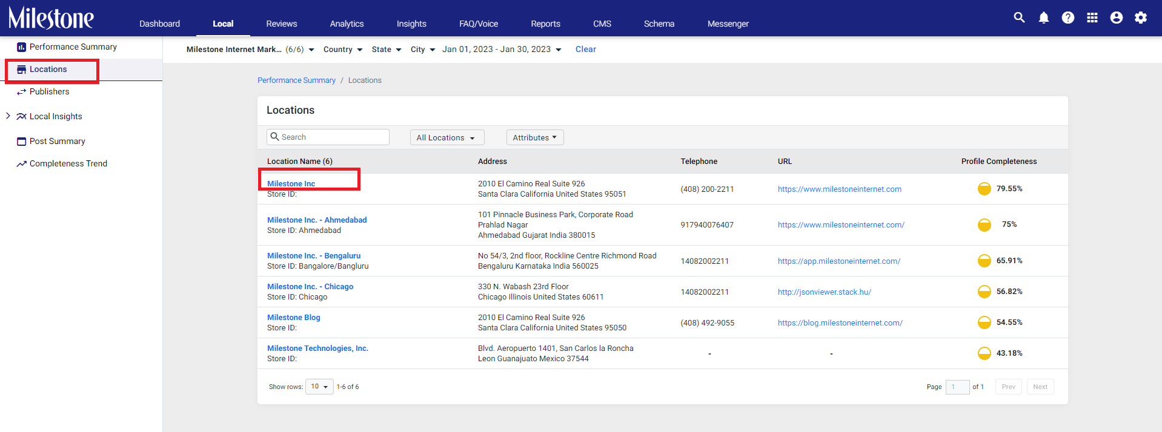Sort by Location Name (6) header
The height and width of the screenshot is (432, 1162).
pos(300,162)
